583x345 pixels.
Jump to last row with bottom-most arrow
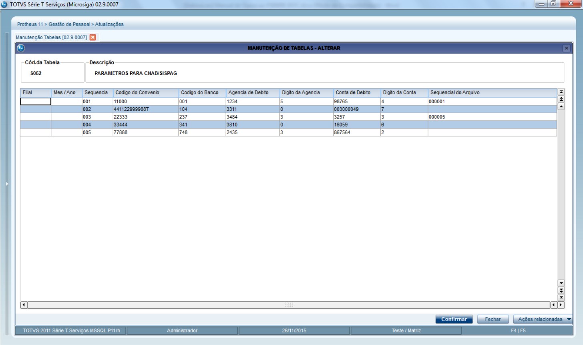coord(561,297)
